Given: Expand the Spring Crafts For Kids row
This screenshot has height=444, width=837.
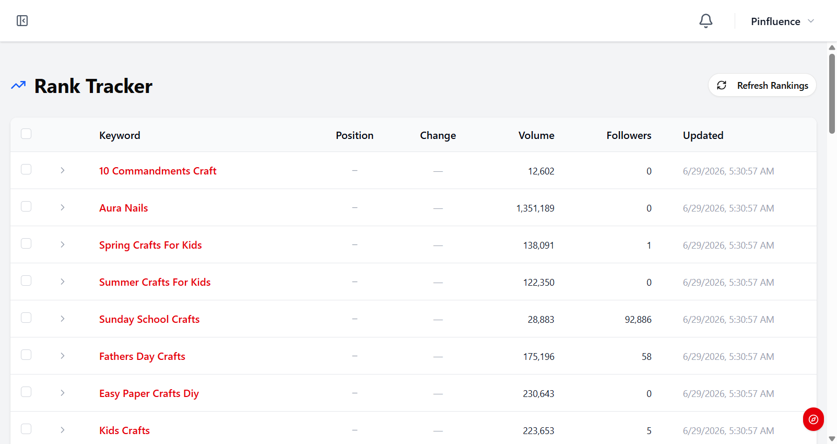Looking at the screenshot, I should coord(62,244).
